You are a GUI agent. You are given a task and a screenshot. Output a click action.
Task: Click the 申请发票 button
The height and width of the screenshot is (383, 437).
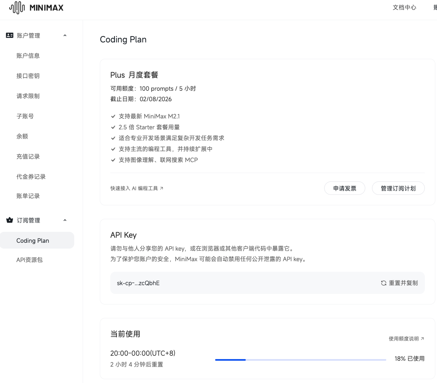[345, 189]
